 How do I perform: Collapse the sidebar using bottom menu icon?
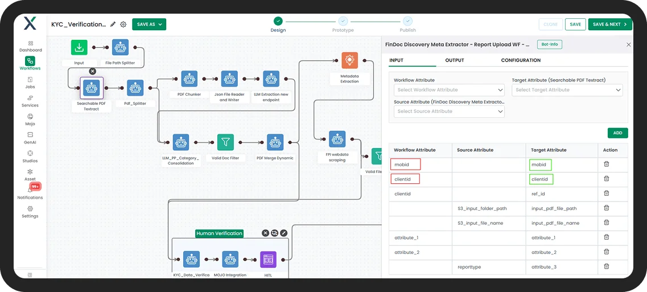coord(30,275)
